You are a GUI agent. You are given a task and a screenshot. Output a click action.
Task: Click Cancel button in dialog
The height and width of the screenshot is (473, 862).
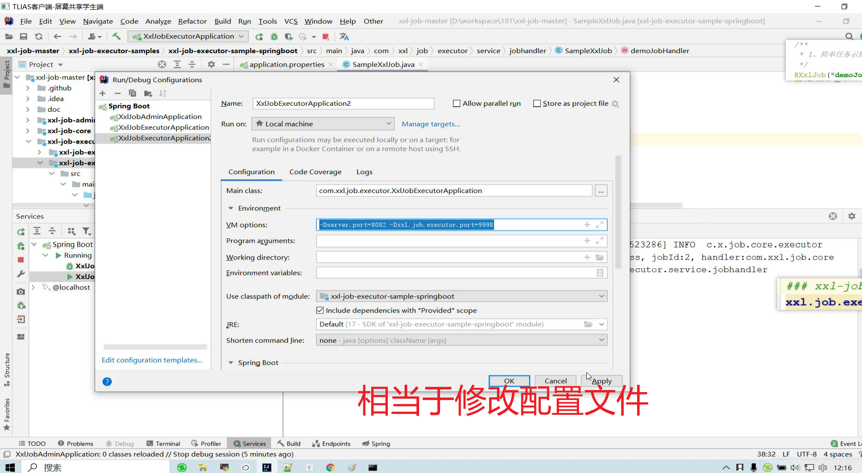(x=555, y=381)
